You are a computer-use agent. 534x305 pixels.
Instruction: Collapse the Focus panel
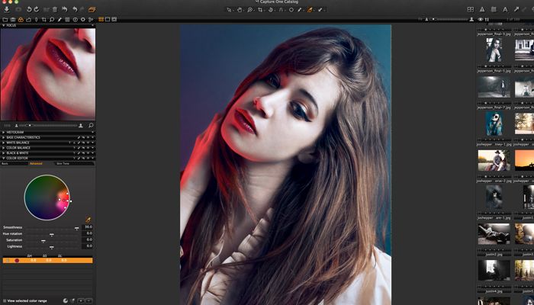4,25
